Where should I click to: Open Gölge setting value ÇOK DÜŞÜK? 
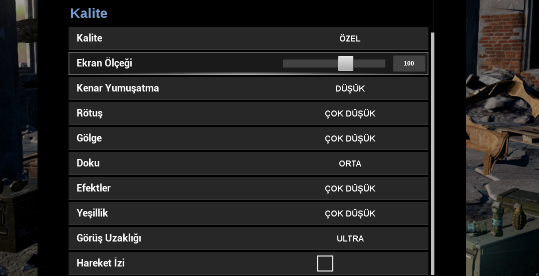tap(350, 138)
